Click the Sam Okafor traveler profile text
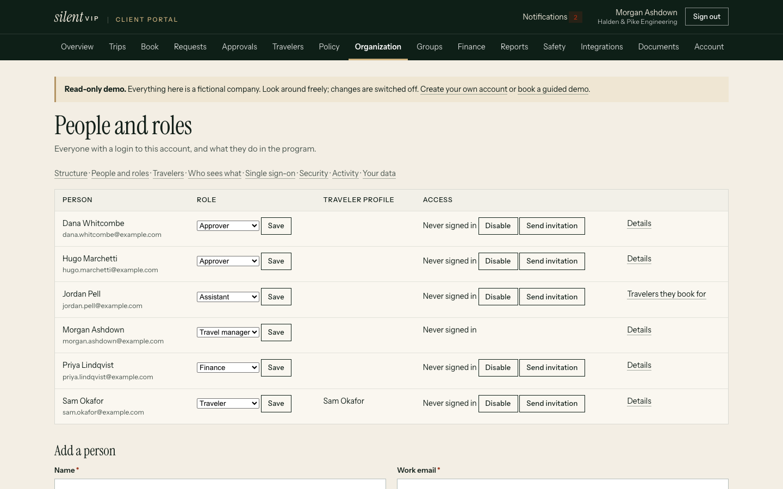 point(344,401)
